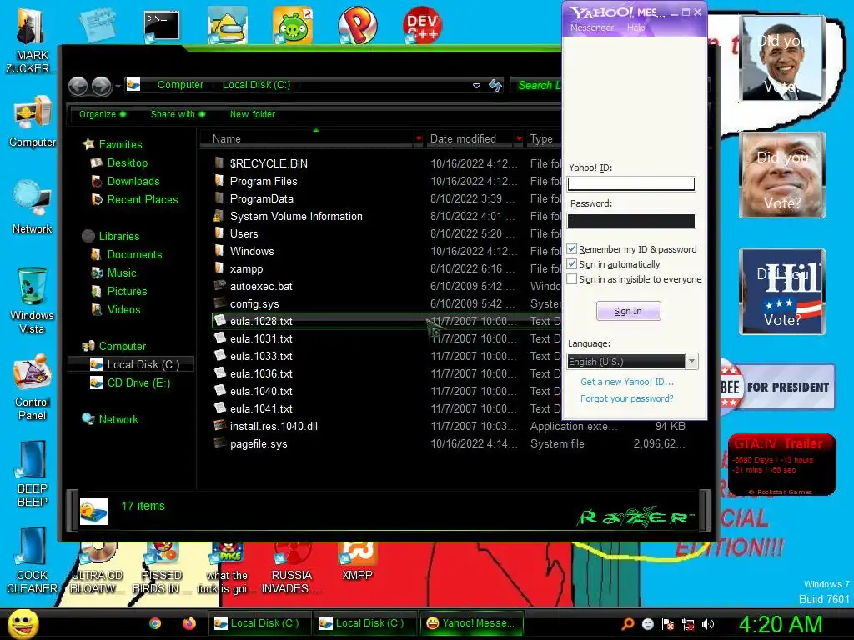Open the Windows Vista recycle bin icon
854x640 pixels.
[32, 299]
